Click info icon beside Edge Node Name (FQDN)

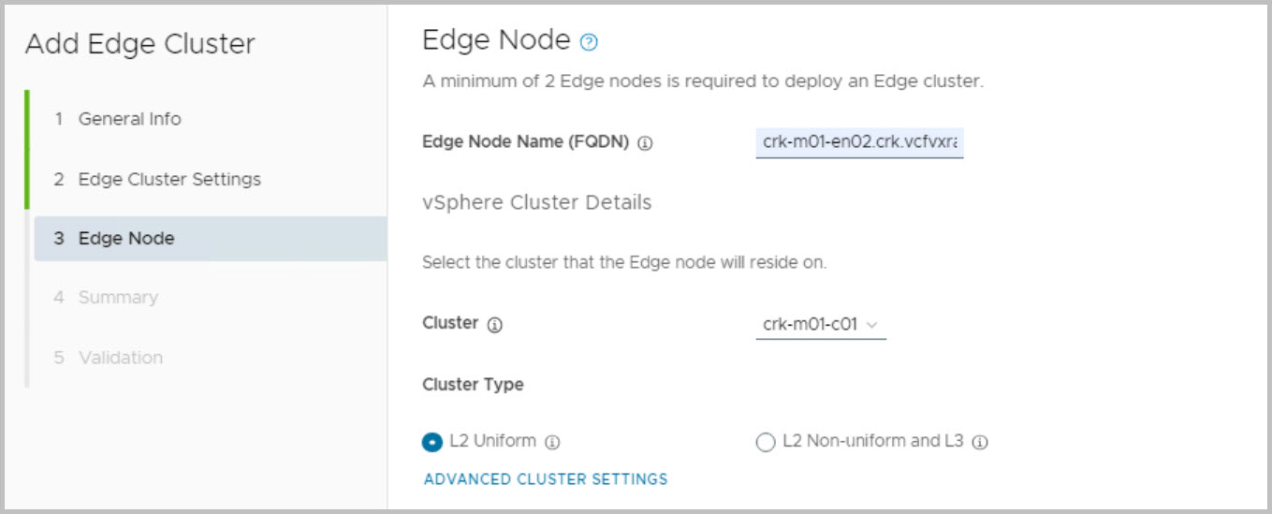tap(645, 144)
